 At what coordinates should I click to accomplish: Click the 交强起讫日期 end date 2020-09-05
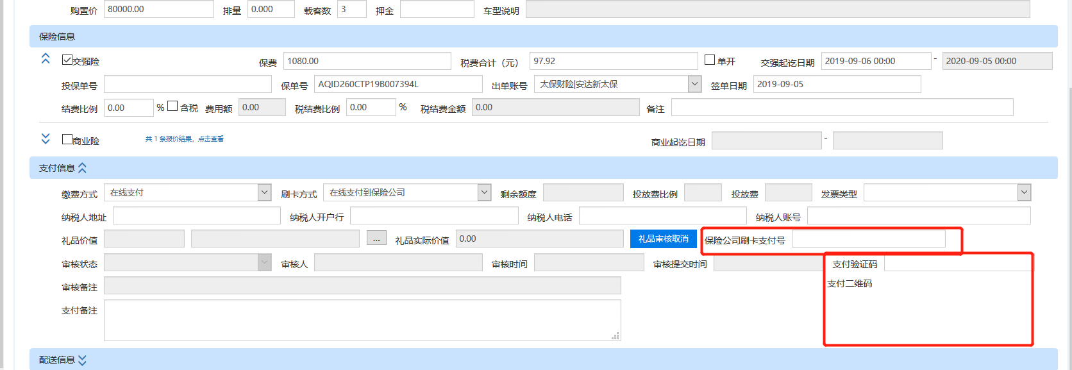point(997,61)
